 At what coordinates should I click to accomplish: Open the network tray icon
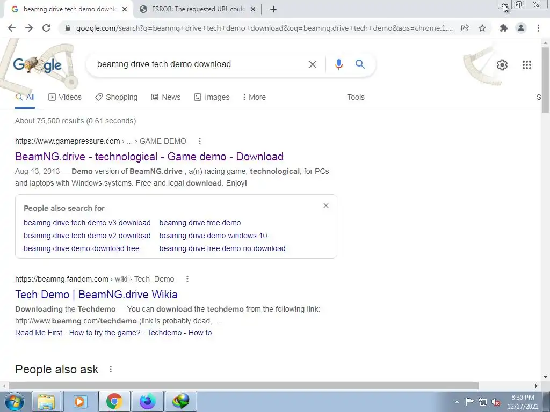(x=483, y=402)
